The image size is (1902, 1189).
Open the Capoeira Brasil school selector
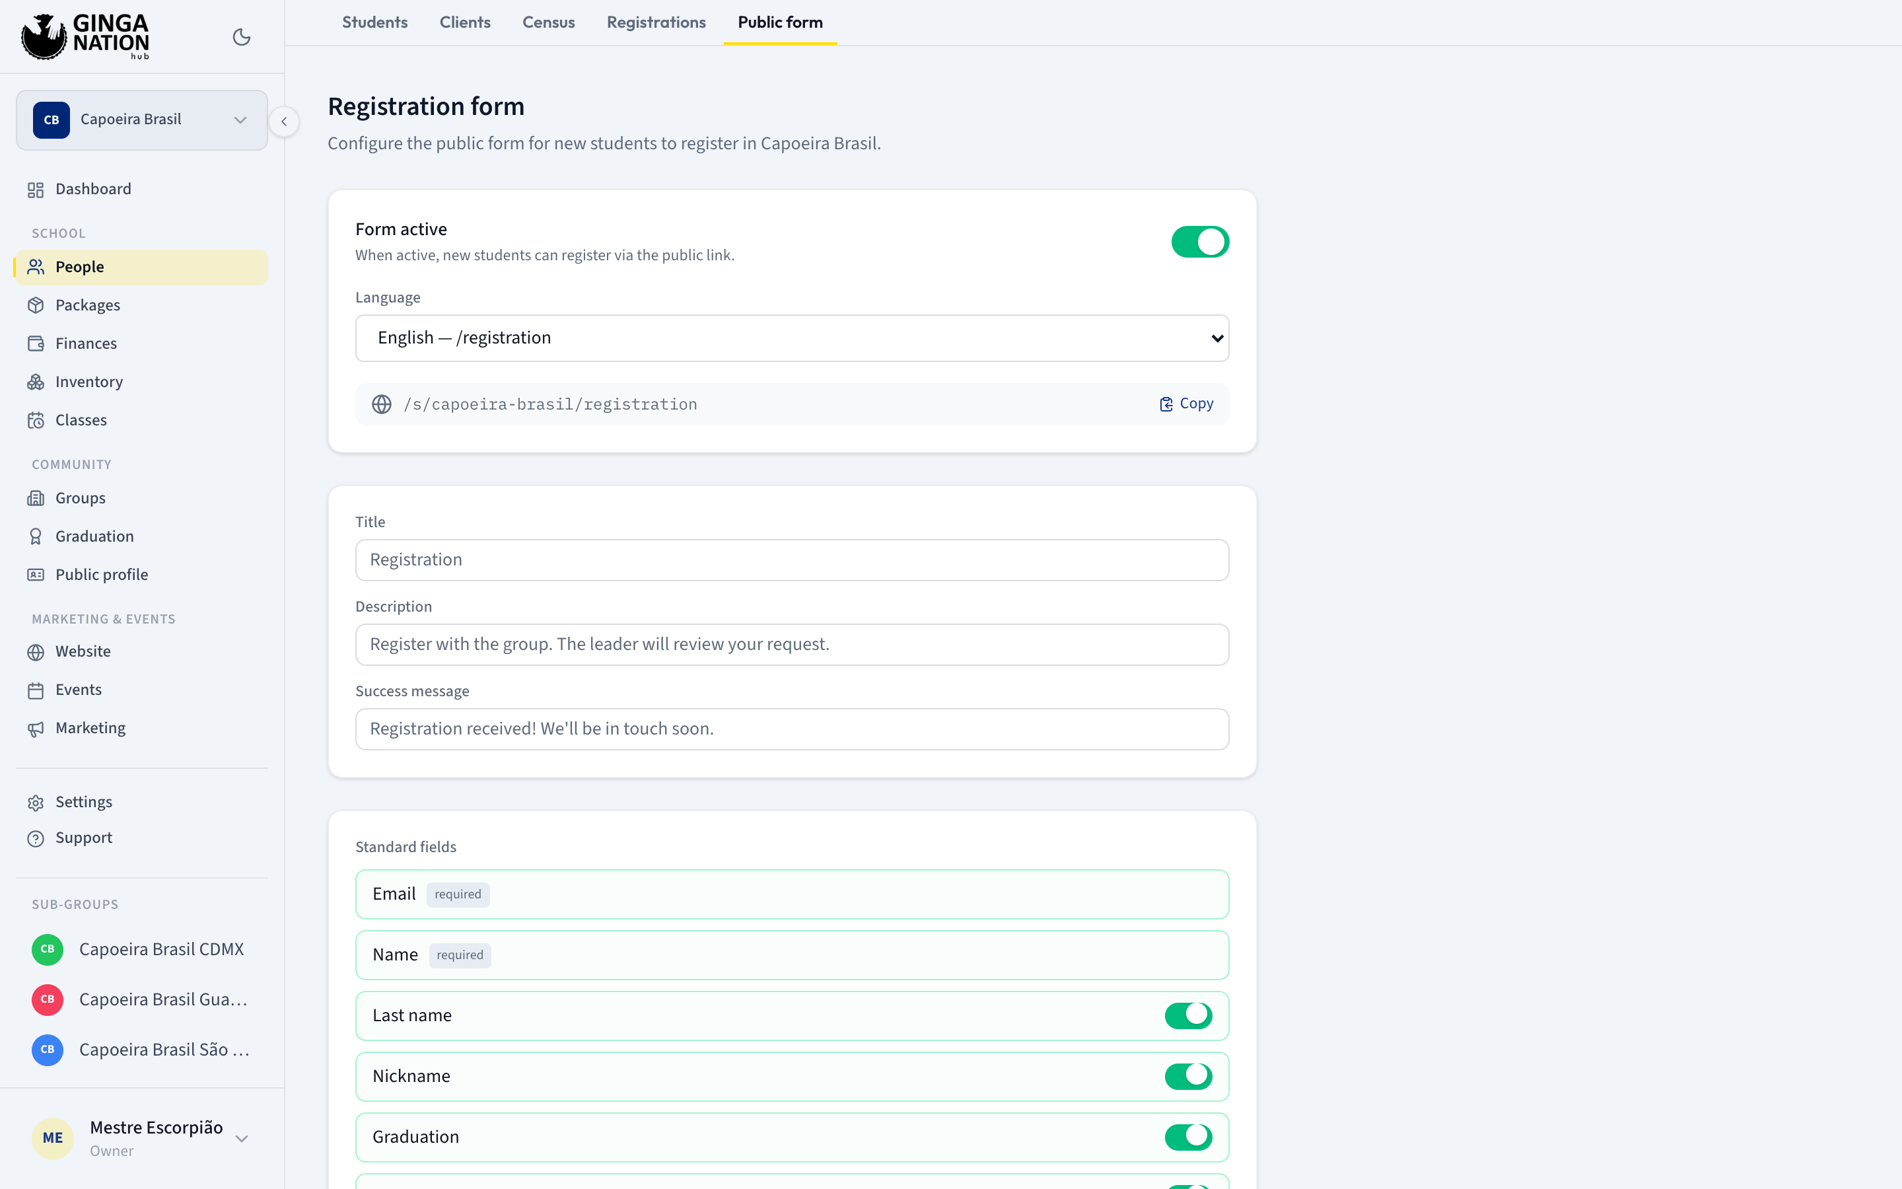click(141, 120)
